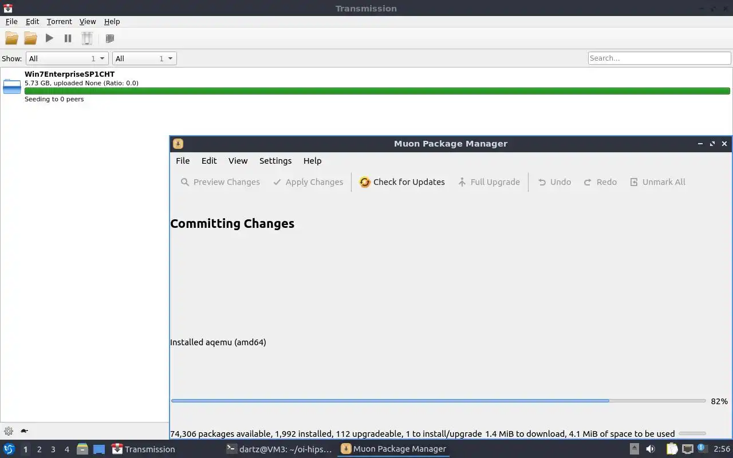Open Transmission File menu
The image size is (733, 458).
click(x=11, y=21)
